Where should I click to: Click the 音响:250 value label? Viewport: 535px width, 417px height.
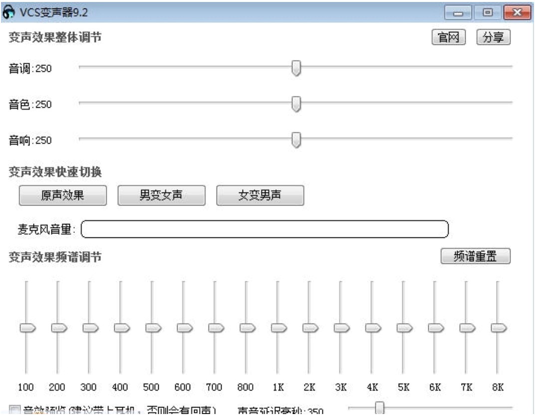pyautogui.click(x=30, y=140)
